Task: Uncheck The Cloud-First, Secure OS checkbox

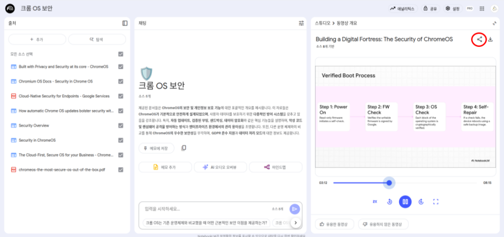Action: tap(121, 155)
